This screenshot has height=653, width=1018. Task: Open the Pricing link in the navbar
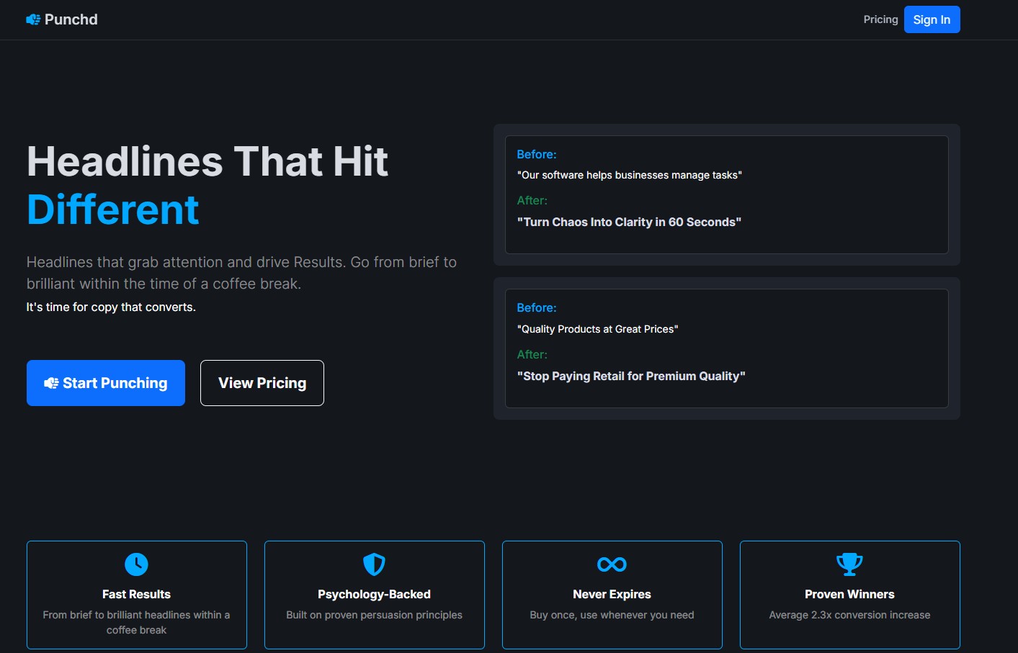880,19
